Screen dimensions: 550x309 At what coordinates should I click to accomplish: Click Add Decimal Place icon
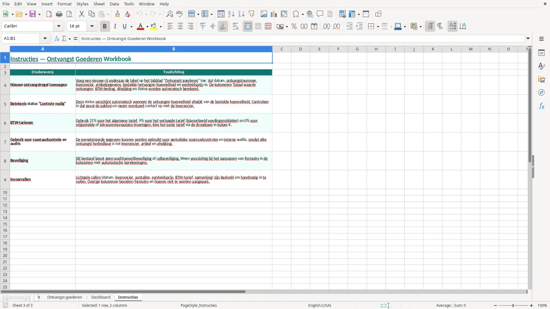(326, 27)
